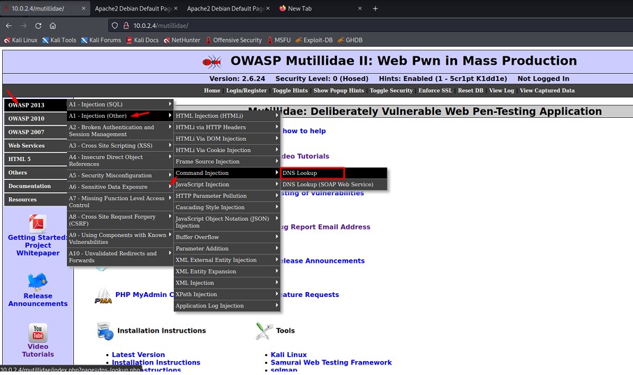This screenshot has height=375, width=633.
Task: Click the Installation Instructions icon
Action: pyautogui.click(x=105, y=330)
